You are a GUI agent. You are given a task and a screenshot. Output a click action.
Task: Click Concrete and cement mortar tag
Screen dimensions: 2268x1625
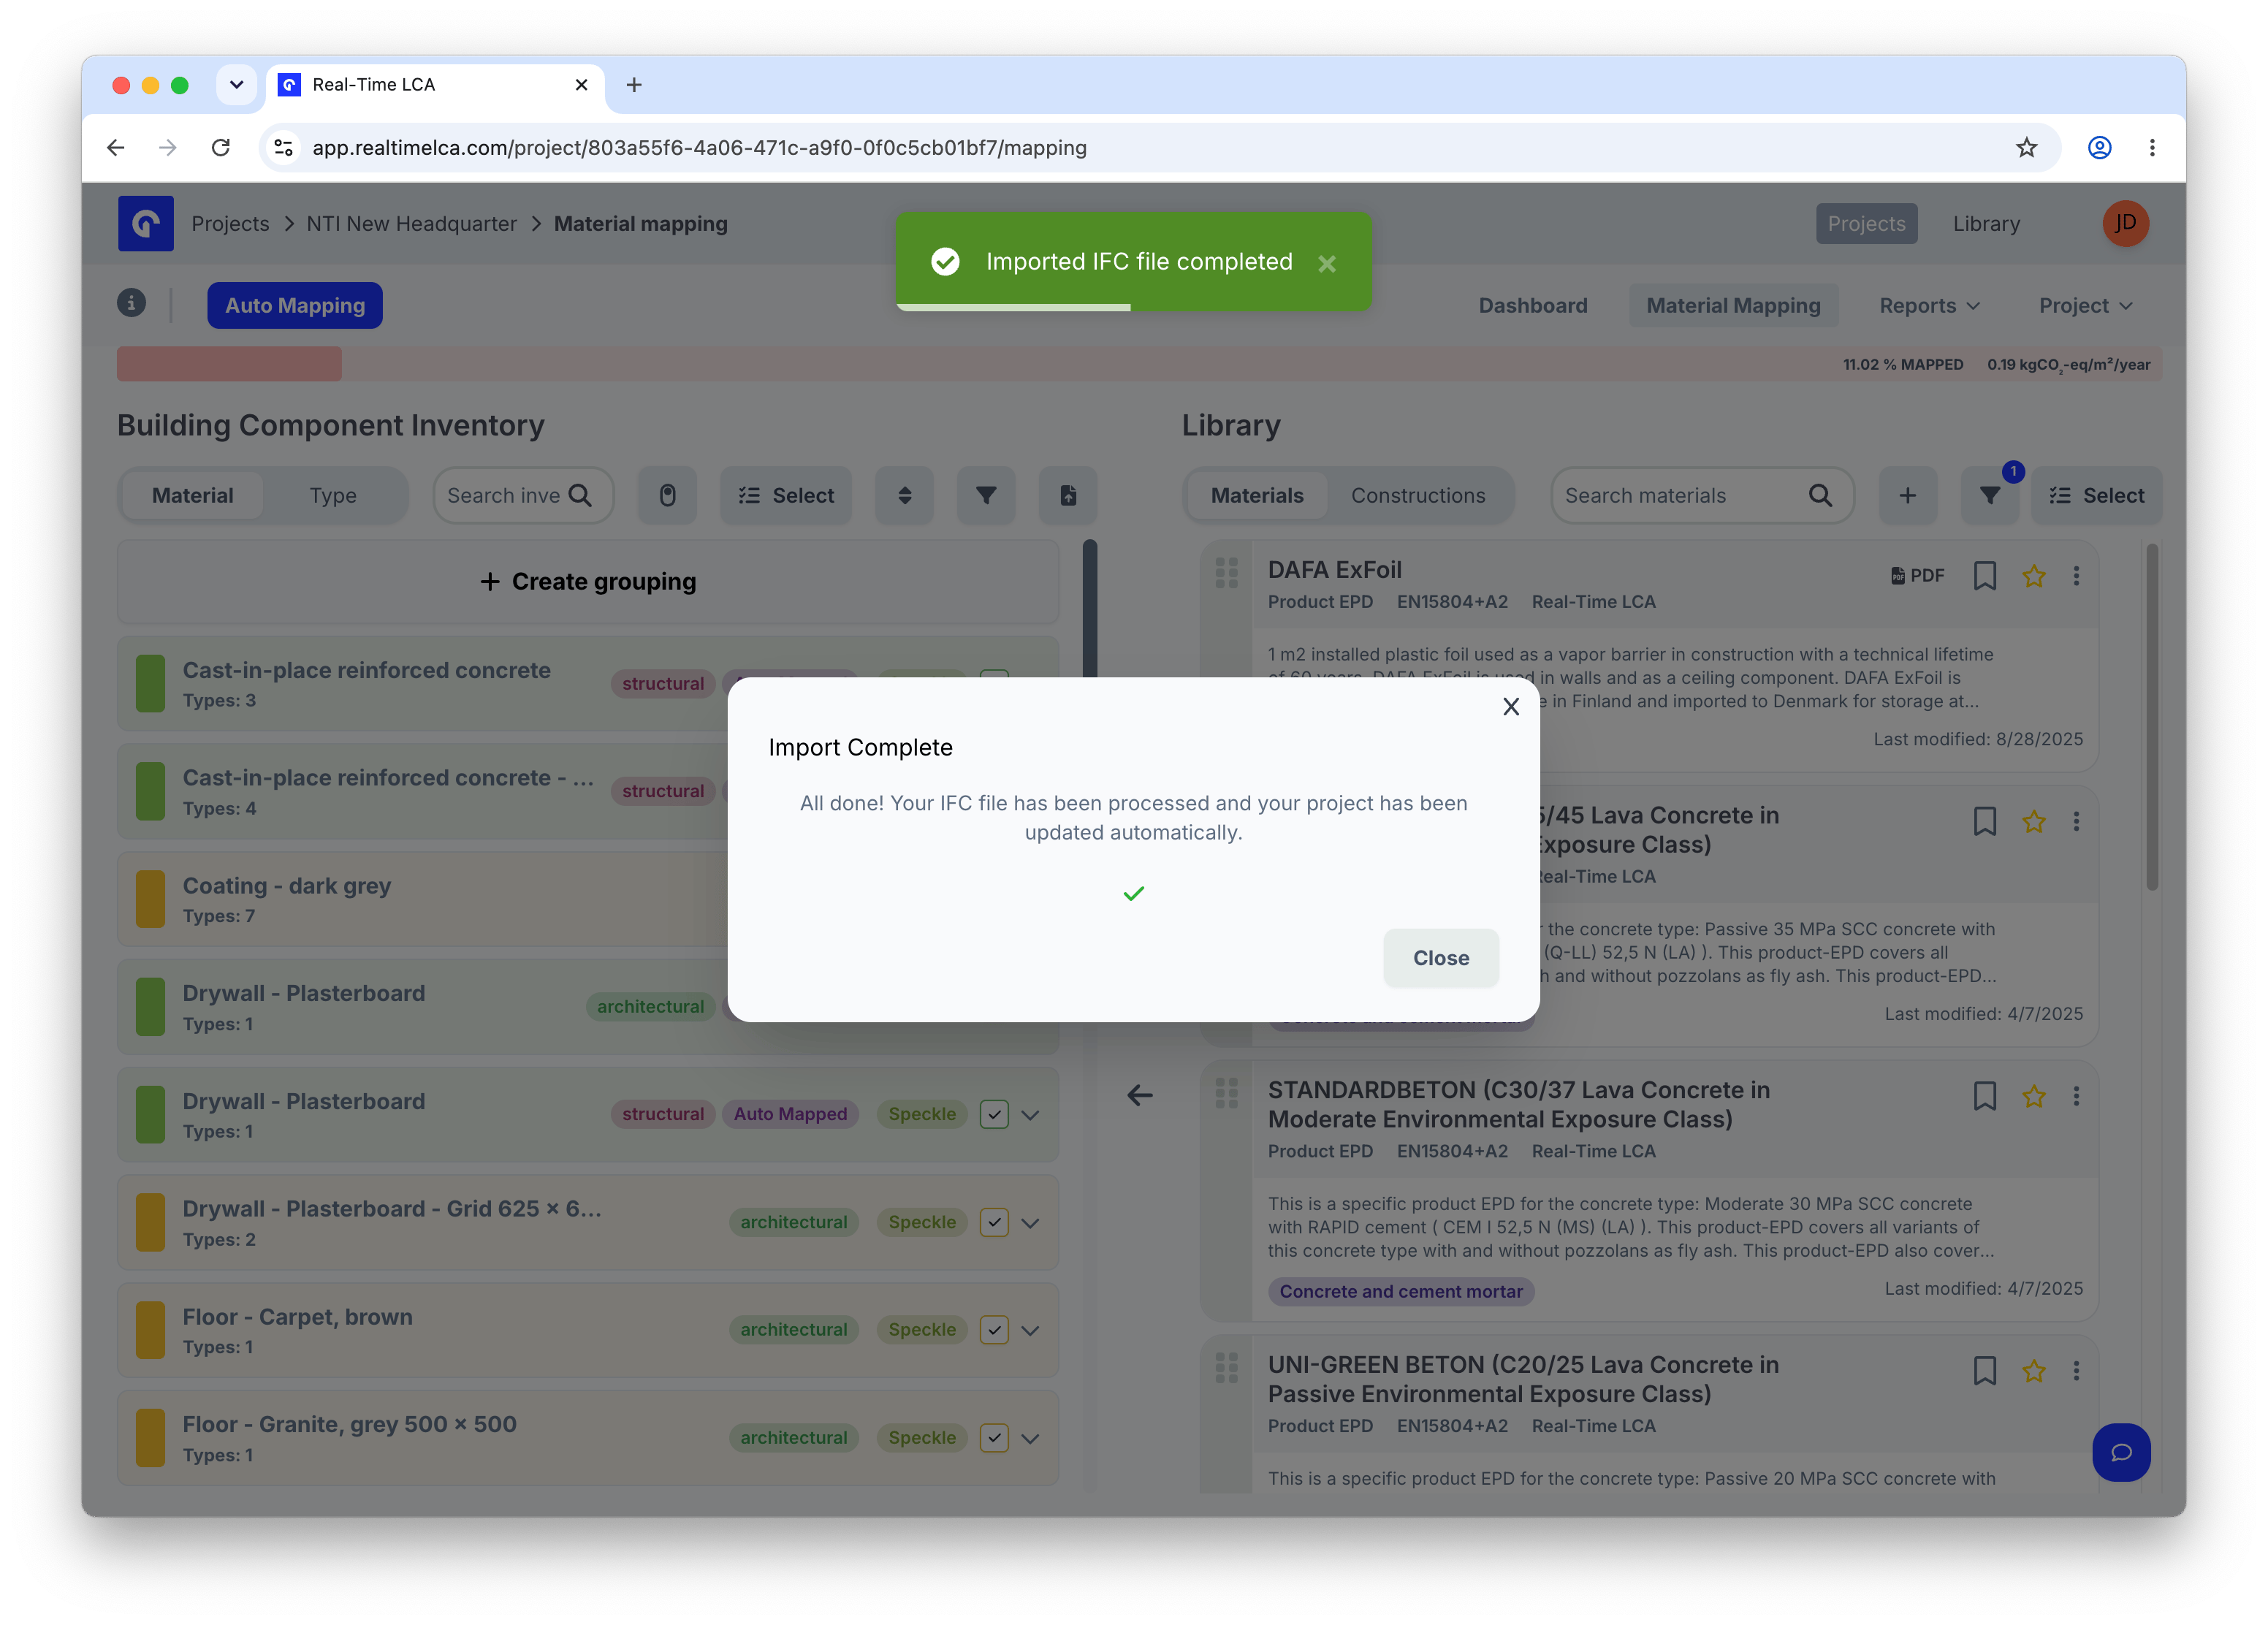(x=1401, y=1292)
